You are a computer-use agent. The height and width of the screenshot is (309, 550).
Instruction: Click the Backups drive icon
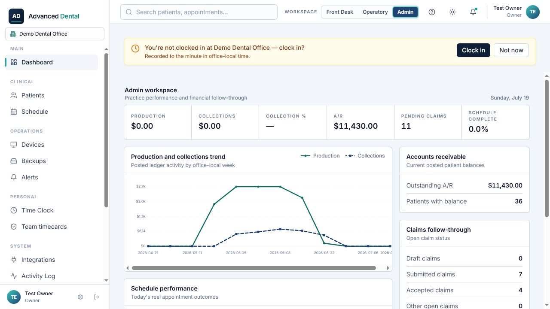tap(14, 161)
